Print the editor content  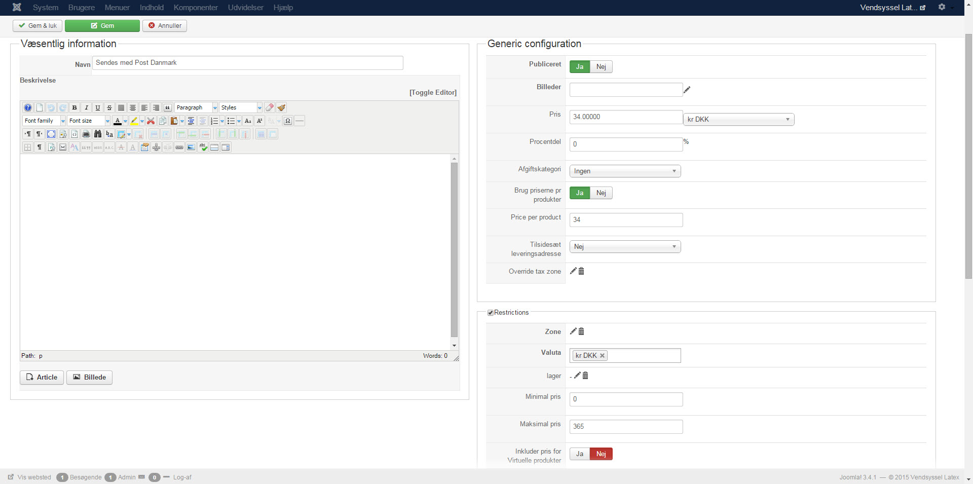click(x=86, y=134)
